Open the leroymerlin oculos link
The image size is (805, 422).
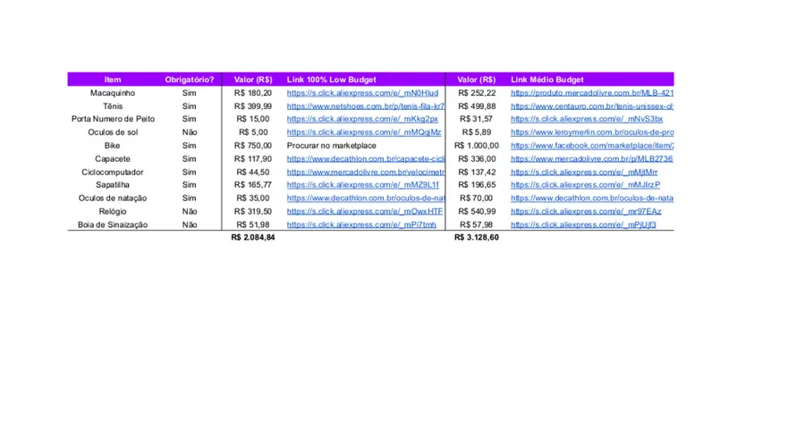[x=592, y=132]
